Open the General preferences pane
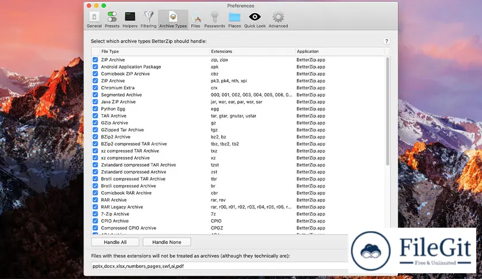The height and width of the screenshot is (279, 482). [94, 20]
